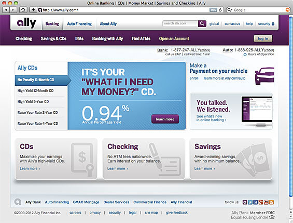Image resolution: width=293 pixels, height=223 pixels.
Task: Open the Hours of Operation link
Action: pyautogui.click(x=261, y=54)
